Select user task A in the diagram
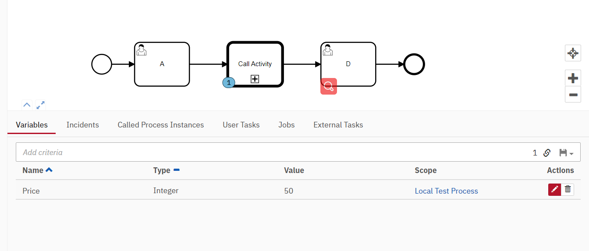Viewport: 589px width, 251px height. 162,64
